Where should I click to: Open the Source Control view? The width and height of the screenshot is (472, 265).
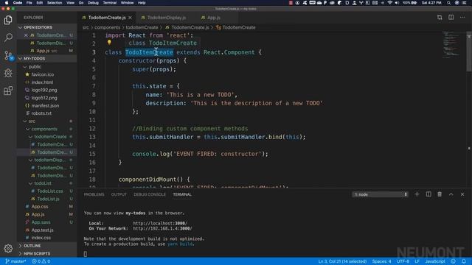tap(8, 56)
